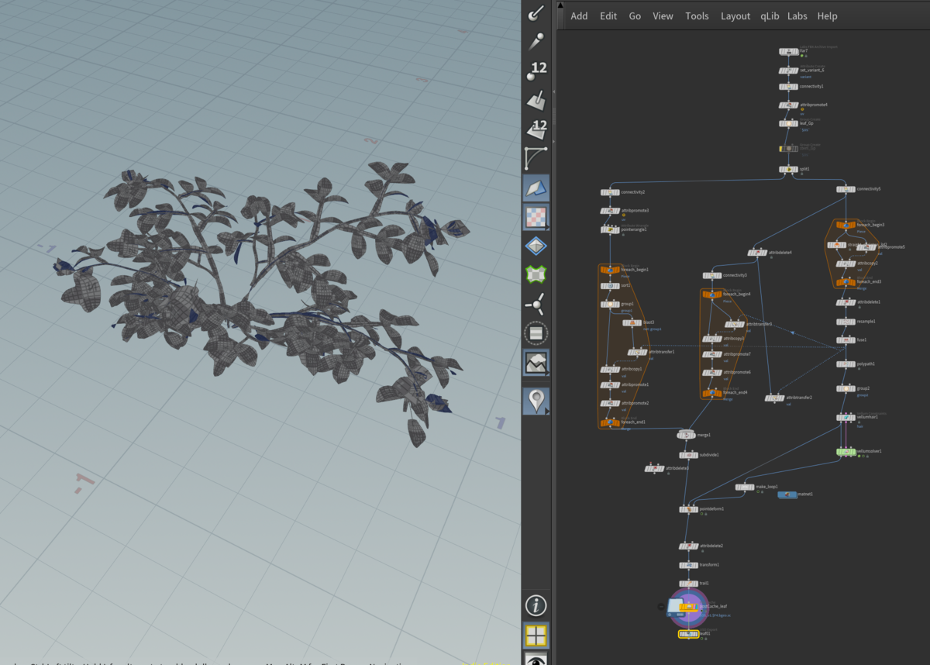Click the three-pronged axis display option icon
Viewport: 930px width, 665px height.
(x=536, y=304)
